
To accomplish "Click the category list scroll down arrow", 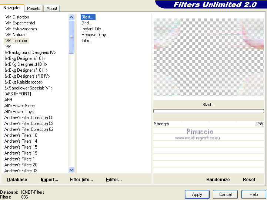I will (x=71, y=170).
